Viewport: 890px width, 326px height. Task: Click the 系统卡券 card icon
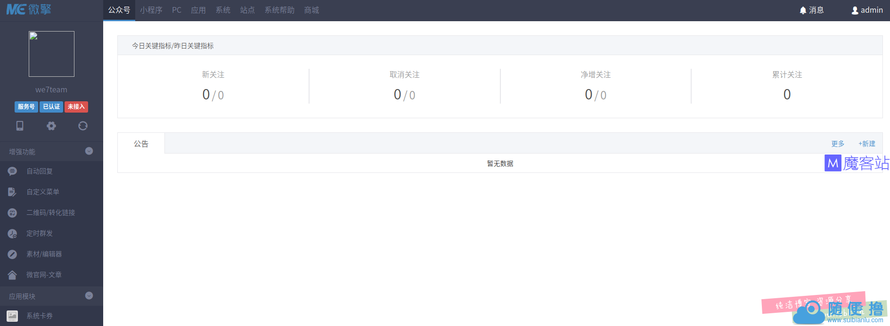[12, 316]
